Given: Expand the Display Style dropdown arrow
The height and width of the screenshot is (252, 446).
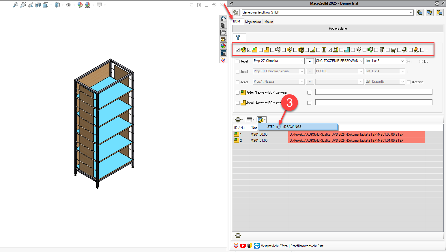Looking at the screenshot, I should [x=63, y=5].
